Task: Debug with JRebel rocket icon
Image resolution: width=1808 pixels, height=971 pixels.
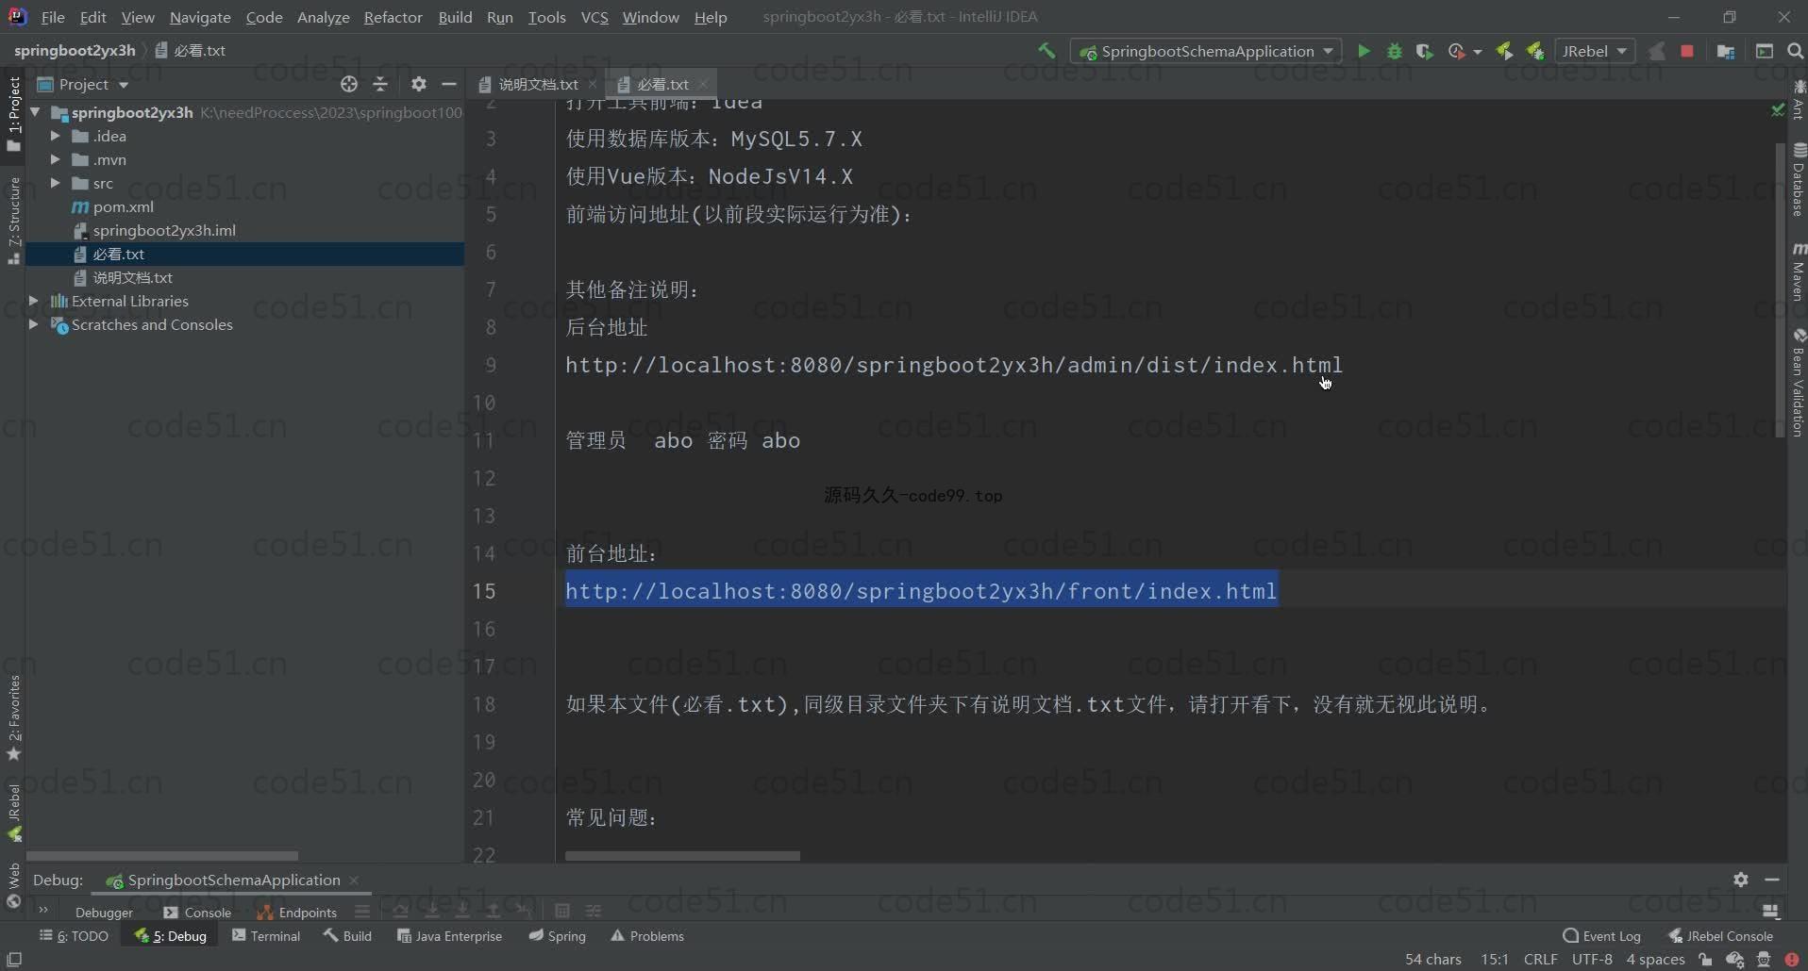Action: (x=1535, y=51)
